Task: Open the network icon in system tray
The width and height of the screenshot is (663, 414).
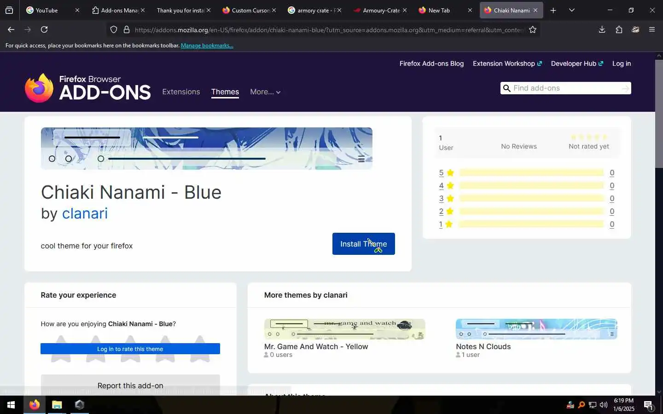Action: (x=593, y=405)
